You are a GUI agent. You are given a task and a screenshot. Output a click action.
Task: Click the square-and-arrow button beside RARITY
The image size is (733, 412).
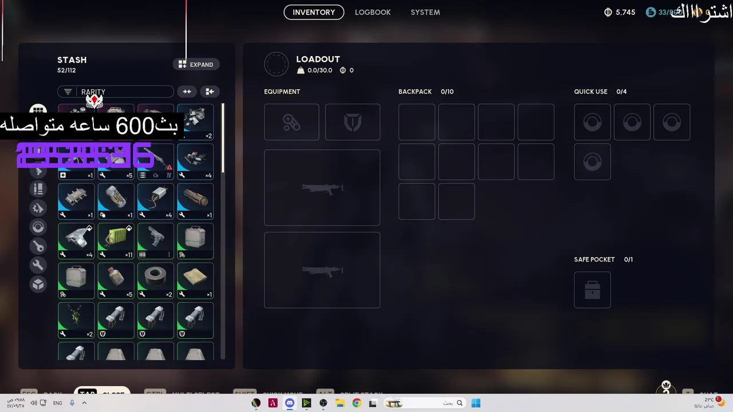[210, 92]
